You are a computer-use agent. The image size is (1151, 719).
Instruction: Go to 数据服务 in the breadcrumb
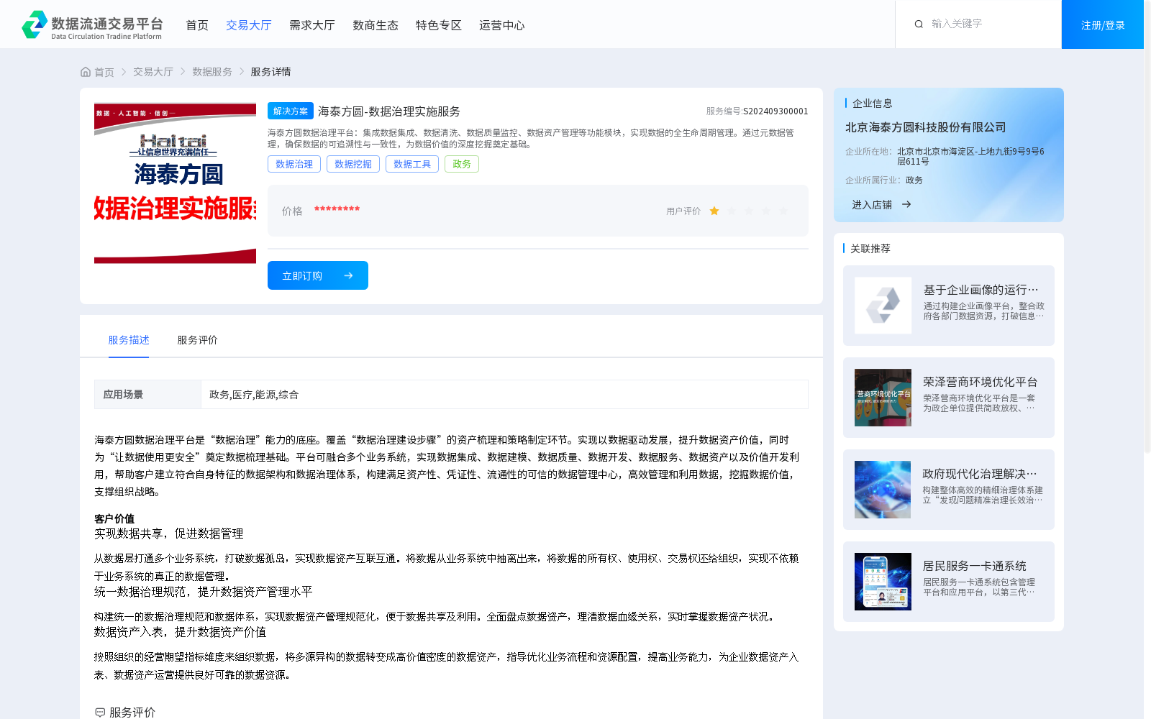pos(212,72)
